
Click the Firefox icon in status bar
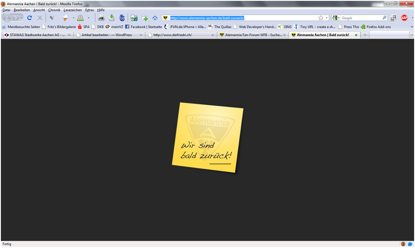tap(403, 244)
